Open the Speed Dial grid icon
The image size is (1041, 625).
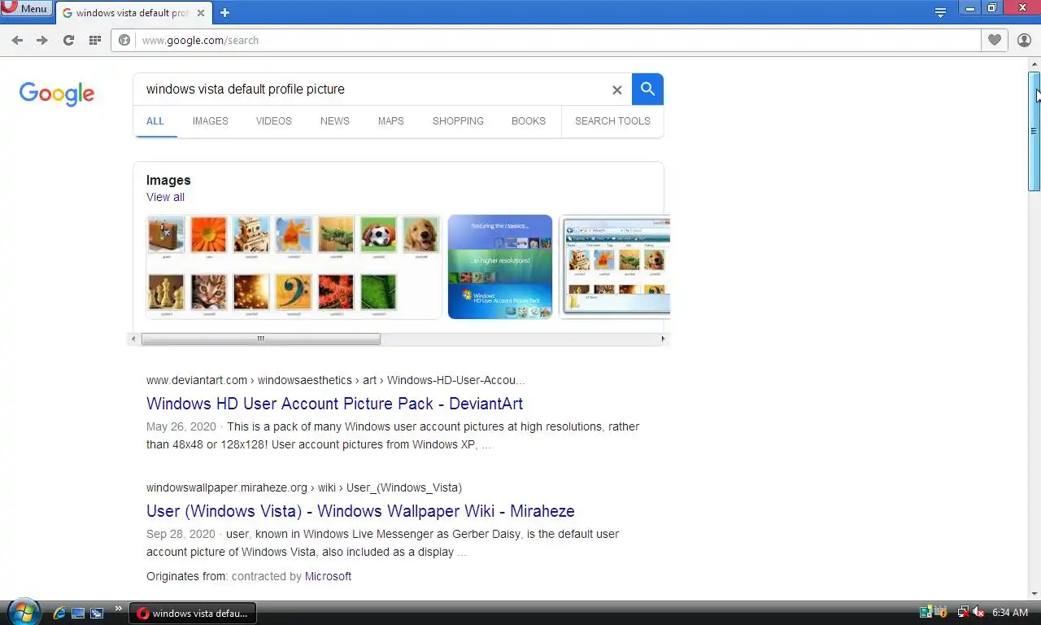pyautogui.click(x=95, y=40)
